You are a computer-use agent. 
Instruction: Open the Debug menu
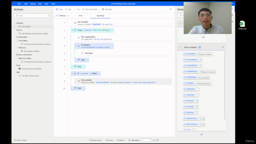(33, 4)
